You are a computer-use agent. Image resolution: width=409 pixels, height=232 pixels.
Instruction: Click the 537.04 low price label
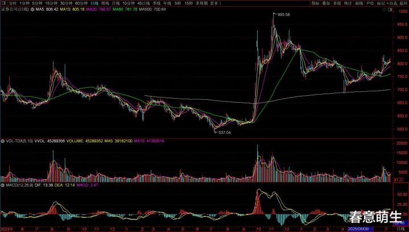tap(225, 132)
